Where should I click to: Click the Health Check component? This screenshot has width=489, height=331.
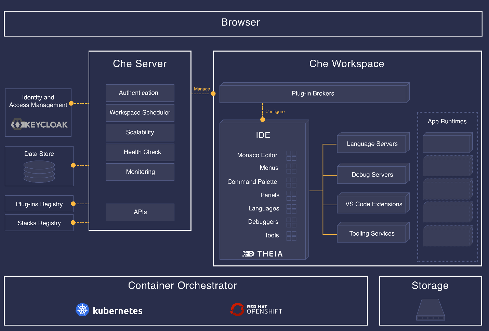pyautogui.click(x=140, y=152)
